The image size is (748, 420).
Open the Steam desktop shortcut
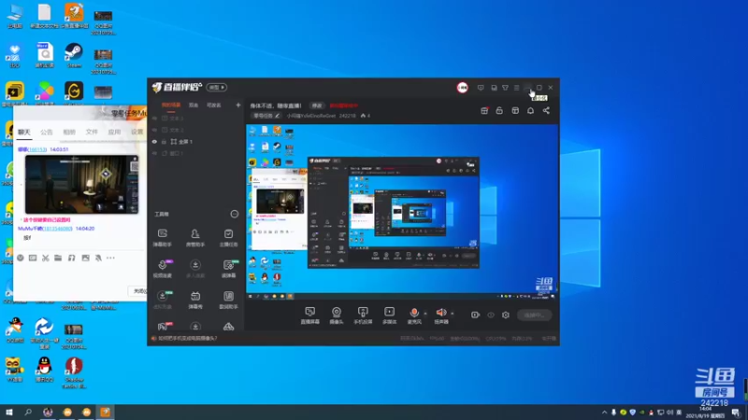(74, 56)
